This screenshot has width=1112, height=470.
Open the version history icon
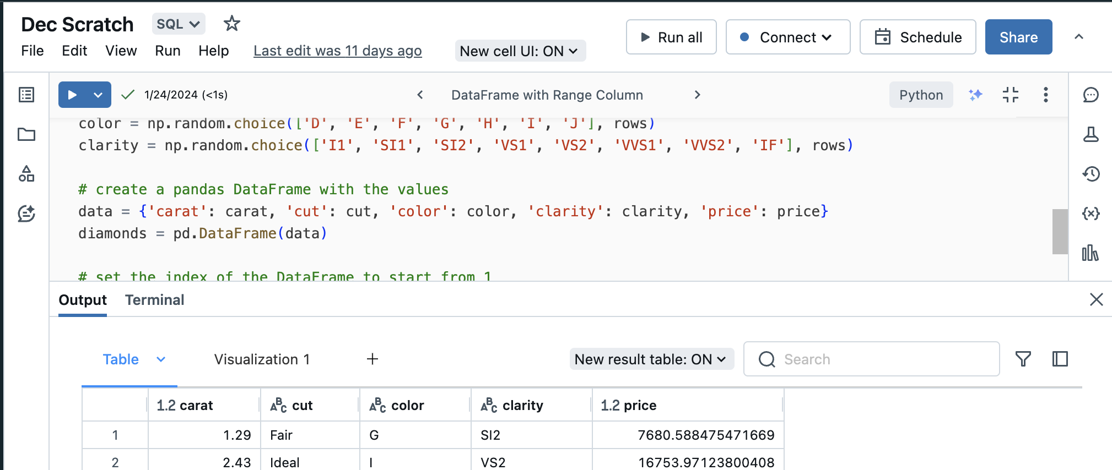1091,174
